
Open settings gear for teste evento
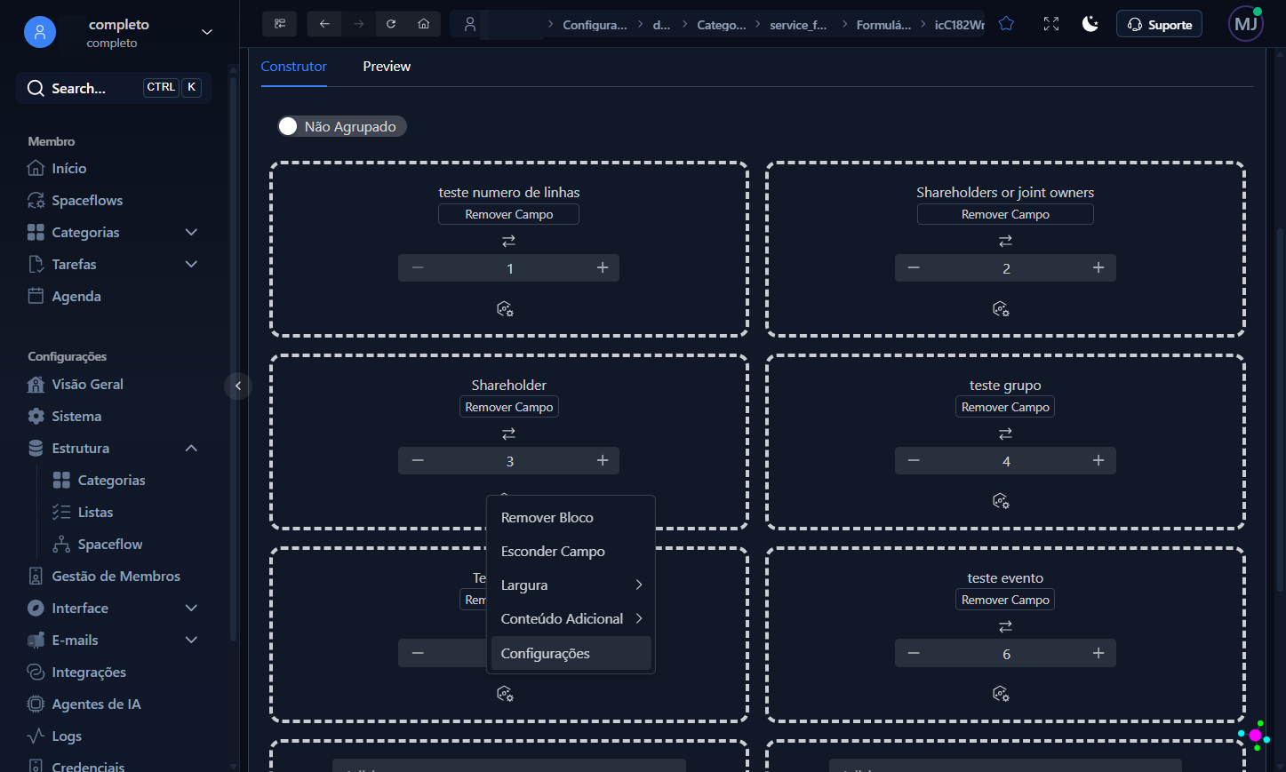(x=1001, y=694)
